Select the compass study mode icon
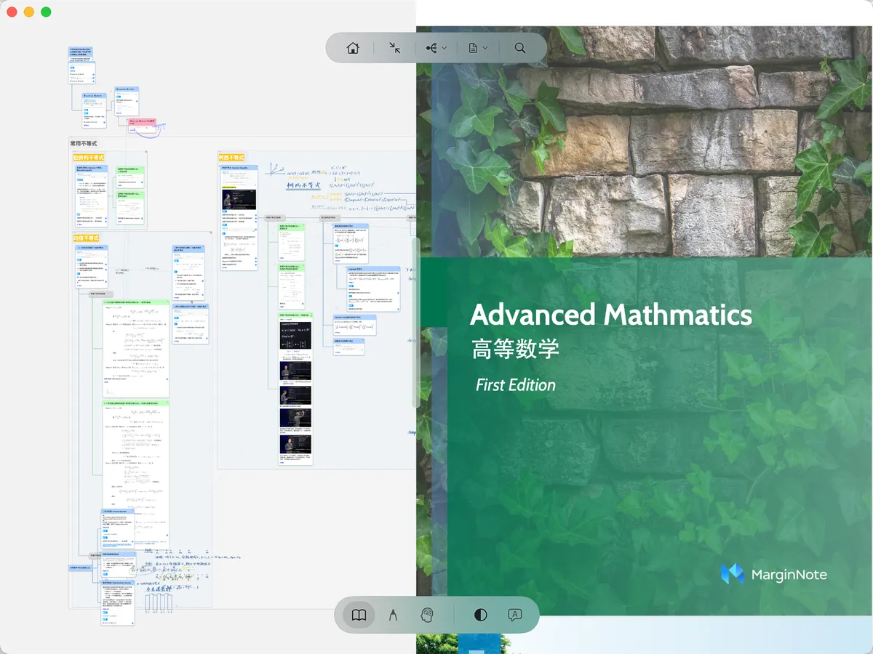873x654 pixels. pos(393,615)
